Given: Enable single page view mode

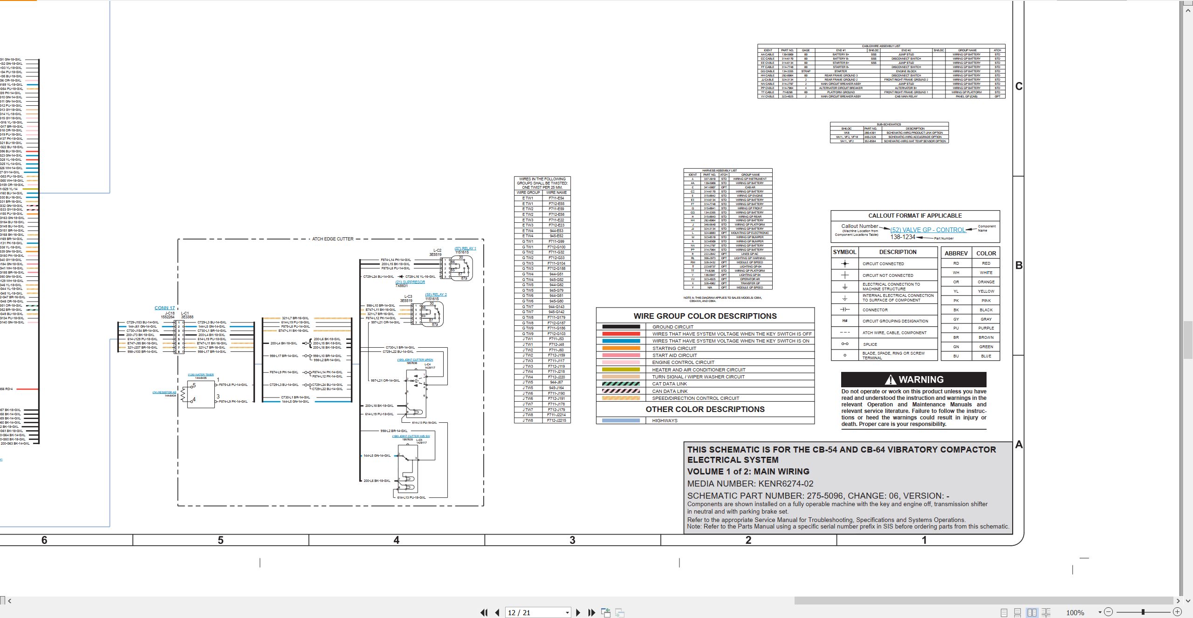Looking at the screenshot, I should coord(1004,612).
